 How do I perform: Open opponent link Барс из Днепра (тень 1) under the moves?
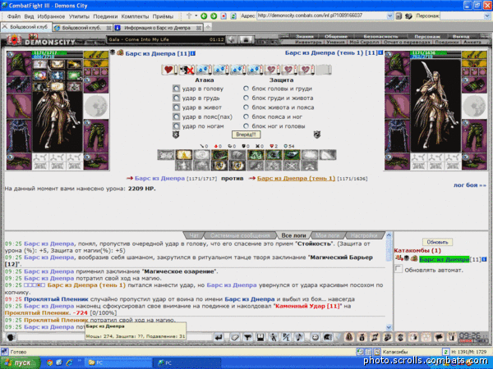(296, 178)
